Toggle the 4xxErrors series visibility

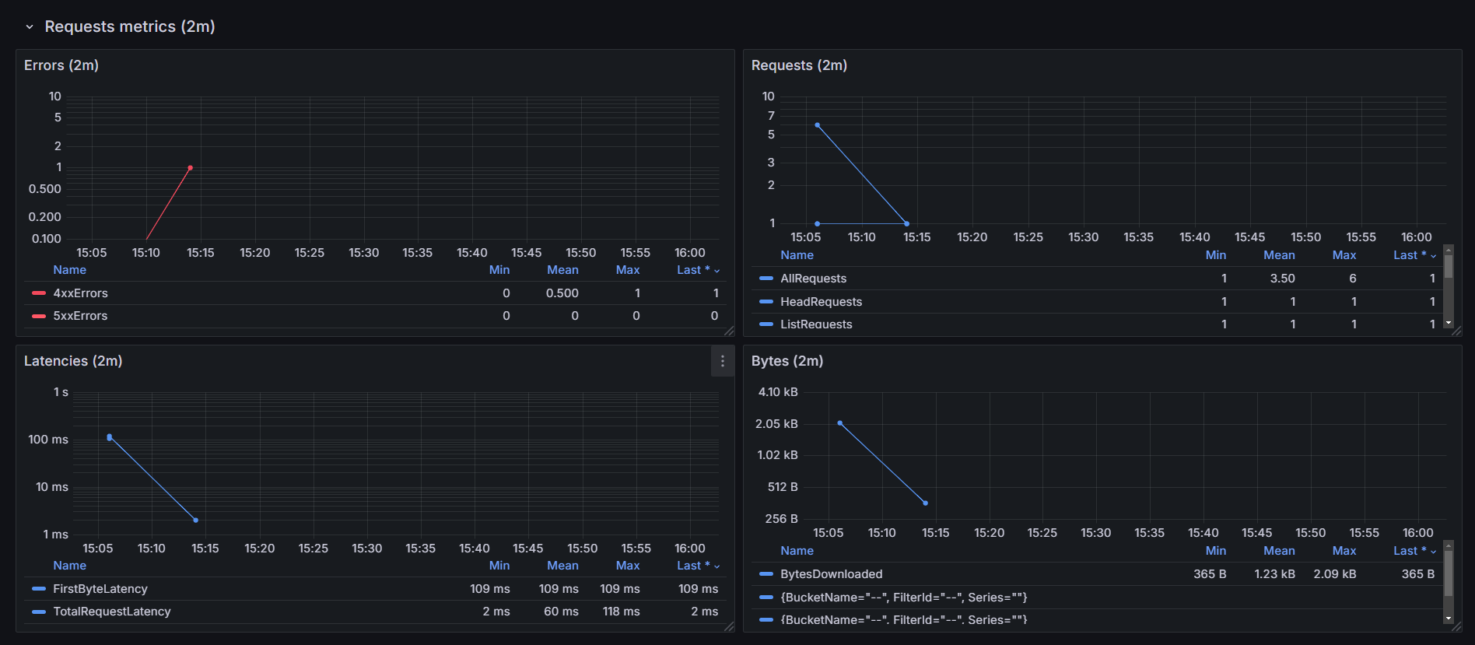80,293
